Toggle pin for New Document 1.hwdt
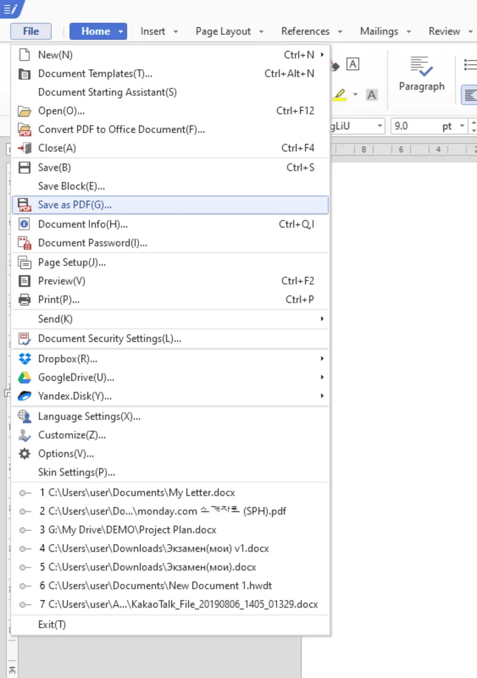Viewport: 477px width, 678px height. (x=25, y=586)
